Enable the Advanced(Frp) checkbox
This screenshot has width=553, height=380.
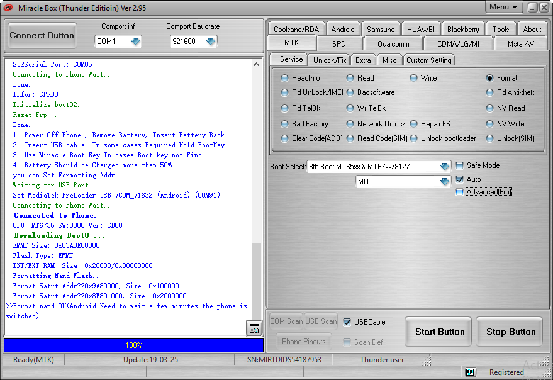click(459, 192)
